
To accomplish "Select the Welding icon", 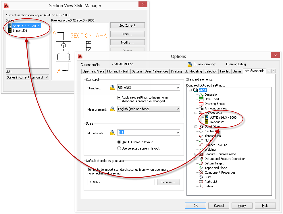I will [x=201, y=150].
